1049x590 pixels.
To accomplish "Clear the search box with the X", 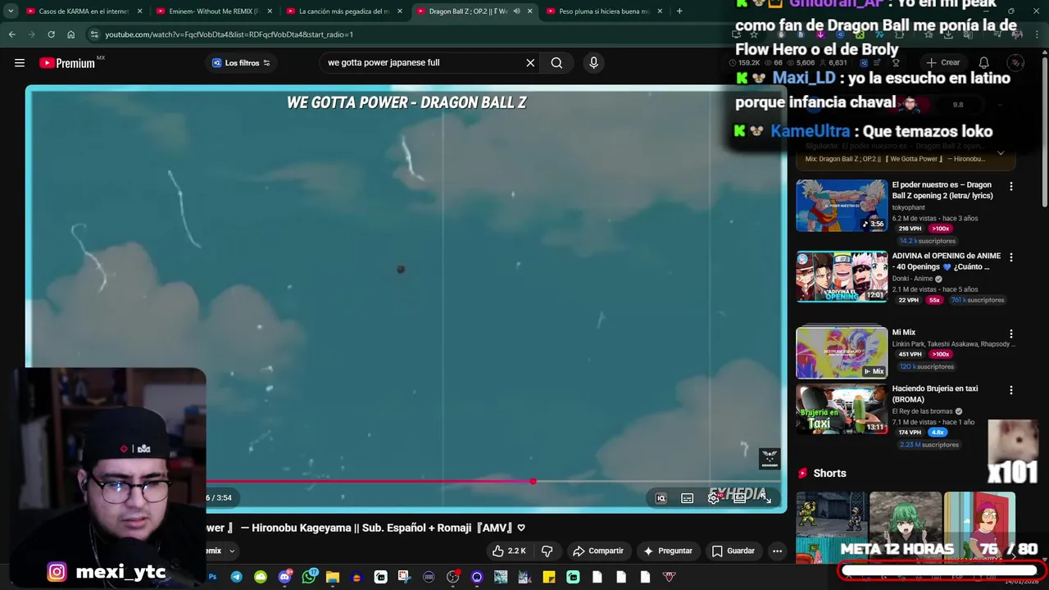I will (530, 63).
